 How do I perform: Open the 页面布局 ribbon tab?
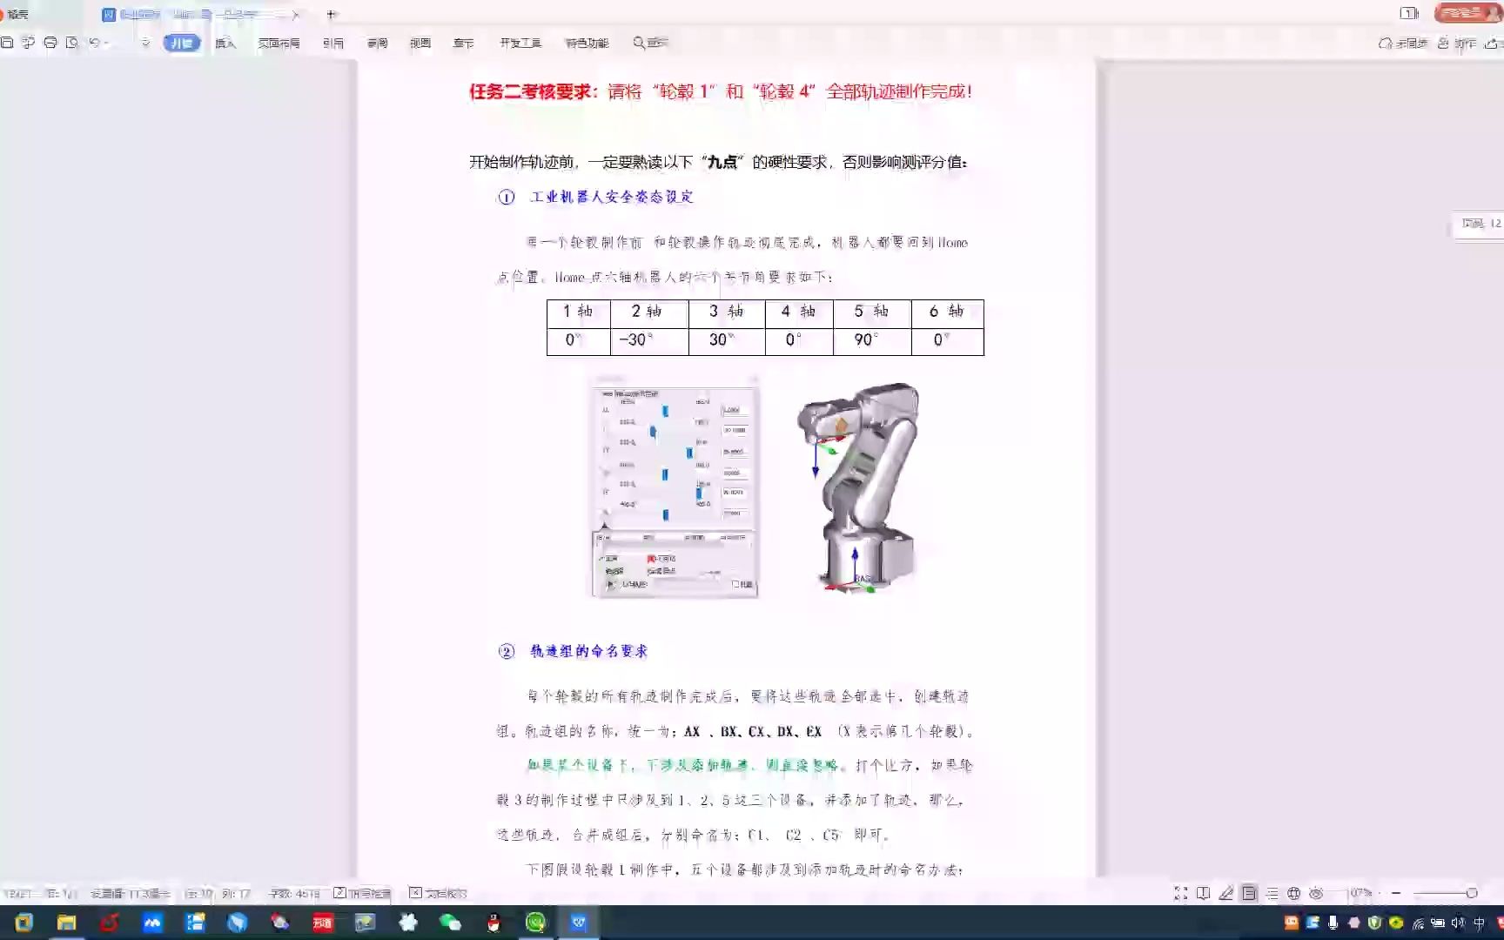tap(279, 43)
